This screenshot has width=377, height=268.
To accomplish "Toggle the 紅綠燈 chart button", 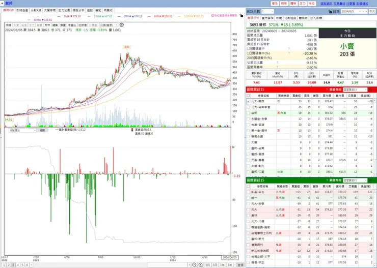I will [x=83, y=25].
